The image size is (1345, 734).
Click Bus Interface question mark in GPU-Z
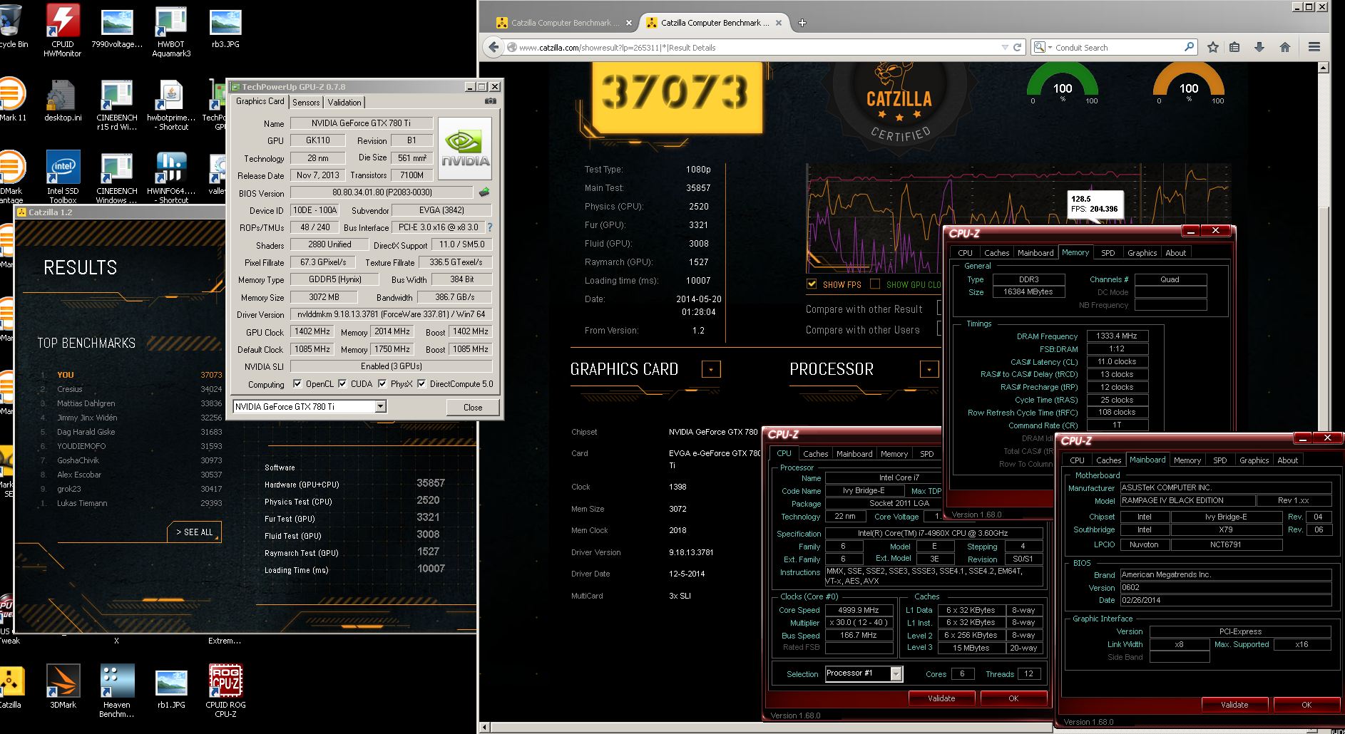click(490, 227)
